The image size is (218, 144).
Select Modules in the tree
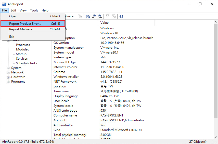click(x=22, y=49)
